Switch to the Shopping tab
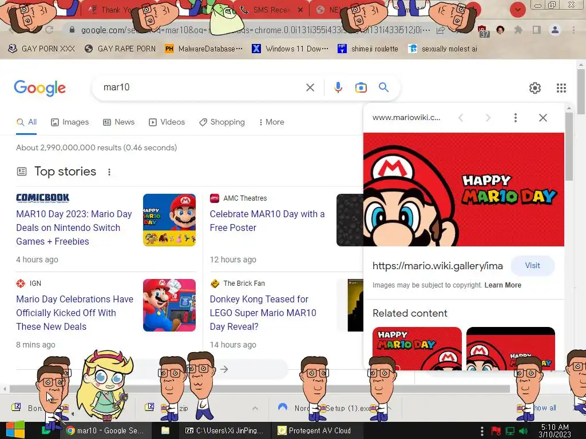This screenshot has width=586, height=439. click(x=222, y=122)
